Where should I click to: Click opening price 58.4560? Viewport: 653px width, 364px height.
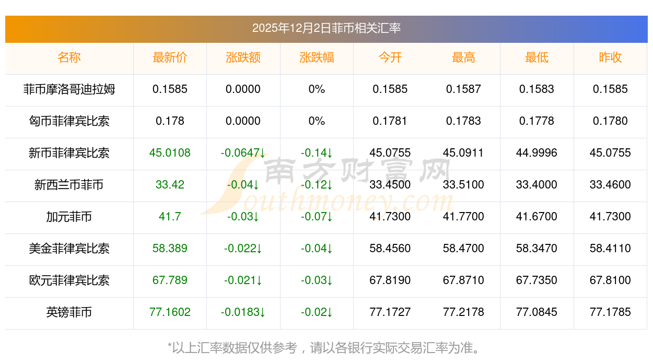coord(390,249)
